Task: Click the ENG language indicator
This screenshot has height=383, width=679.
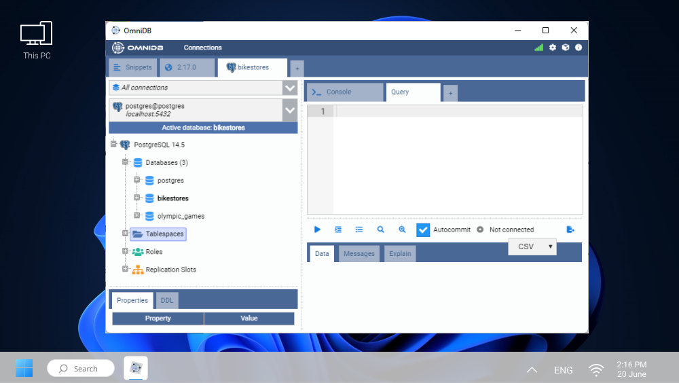Action: (564, 370)
